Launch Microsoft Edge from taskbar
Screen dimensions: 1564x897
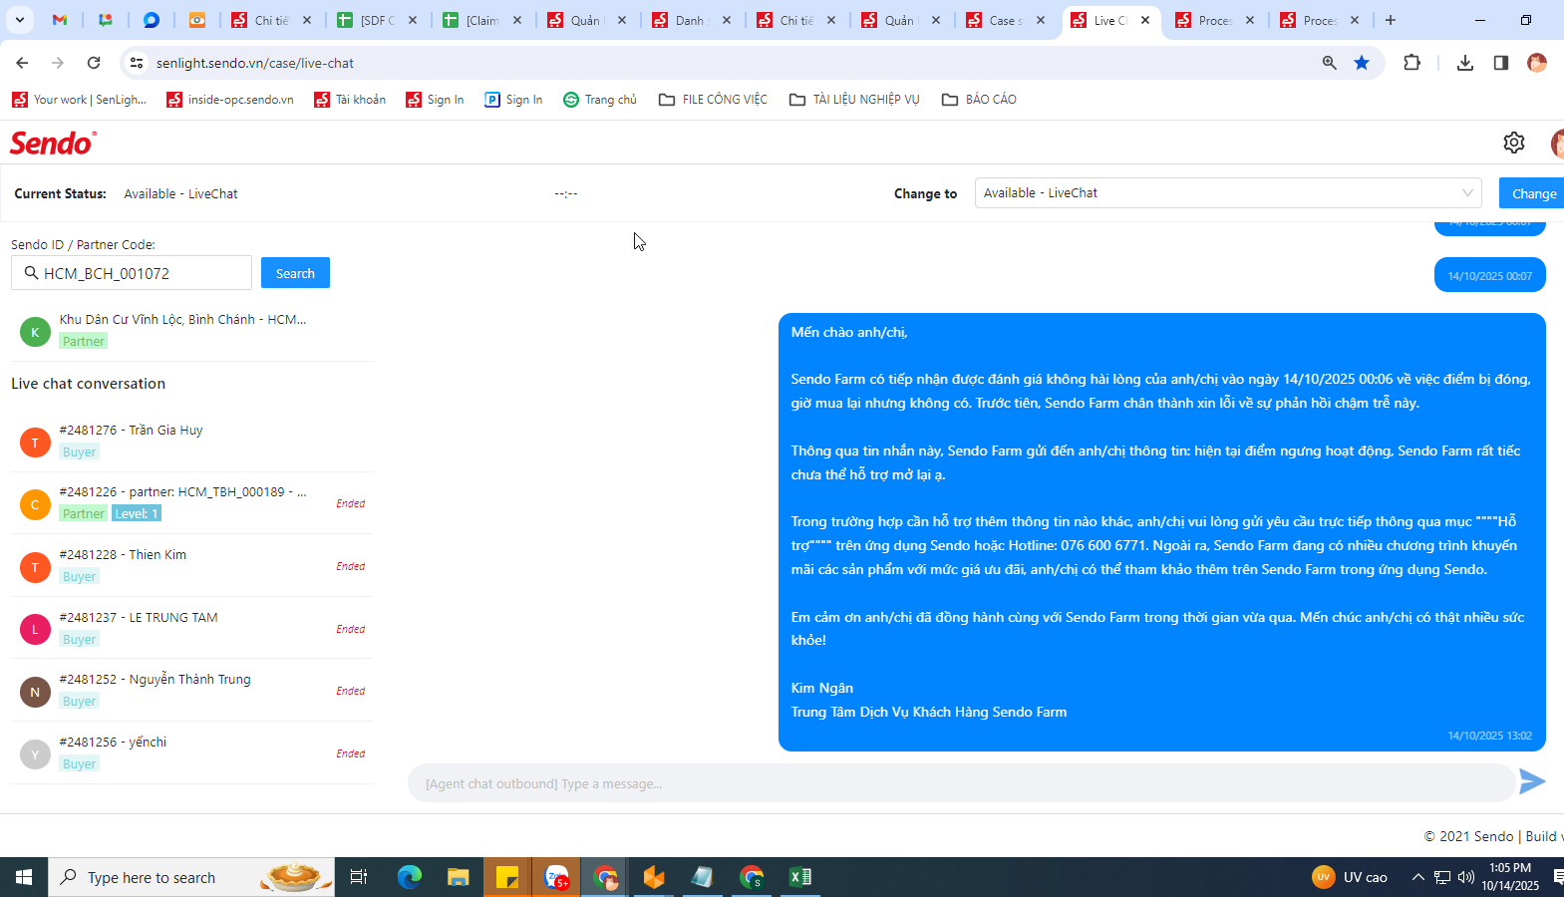point(410,877)
